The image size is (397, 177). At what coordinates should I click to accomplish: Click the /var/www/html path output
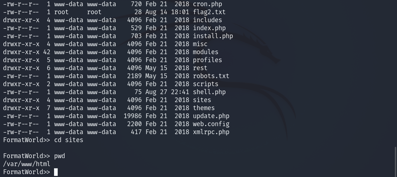tap(27, 164)
